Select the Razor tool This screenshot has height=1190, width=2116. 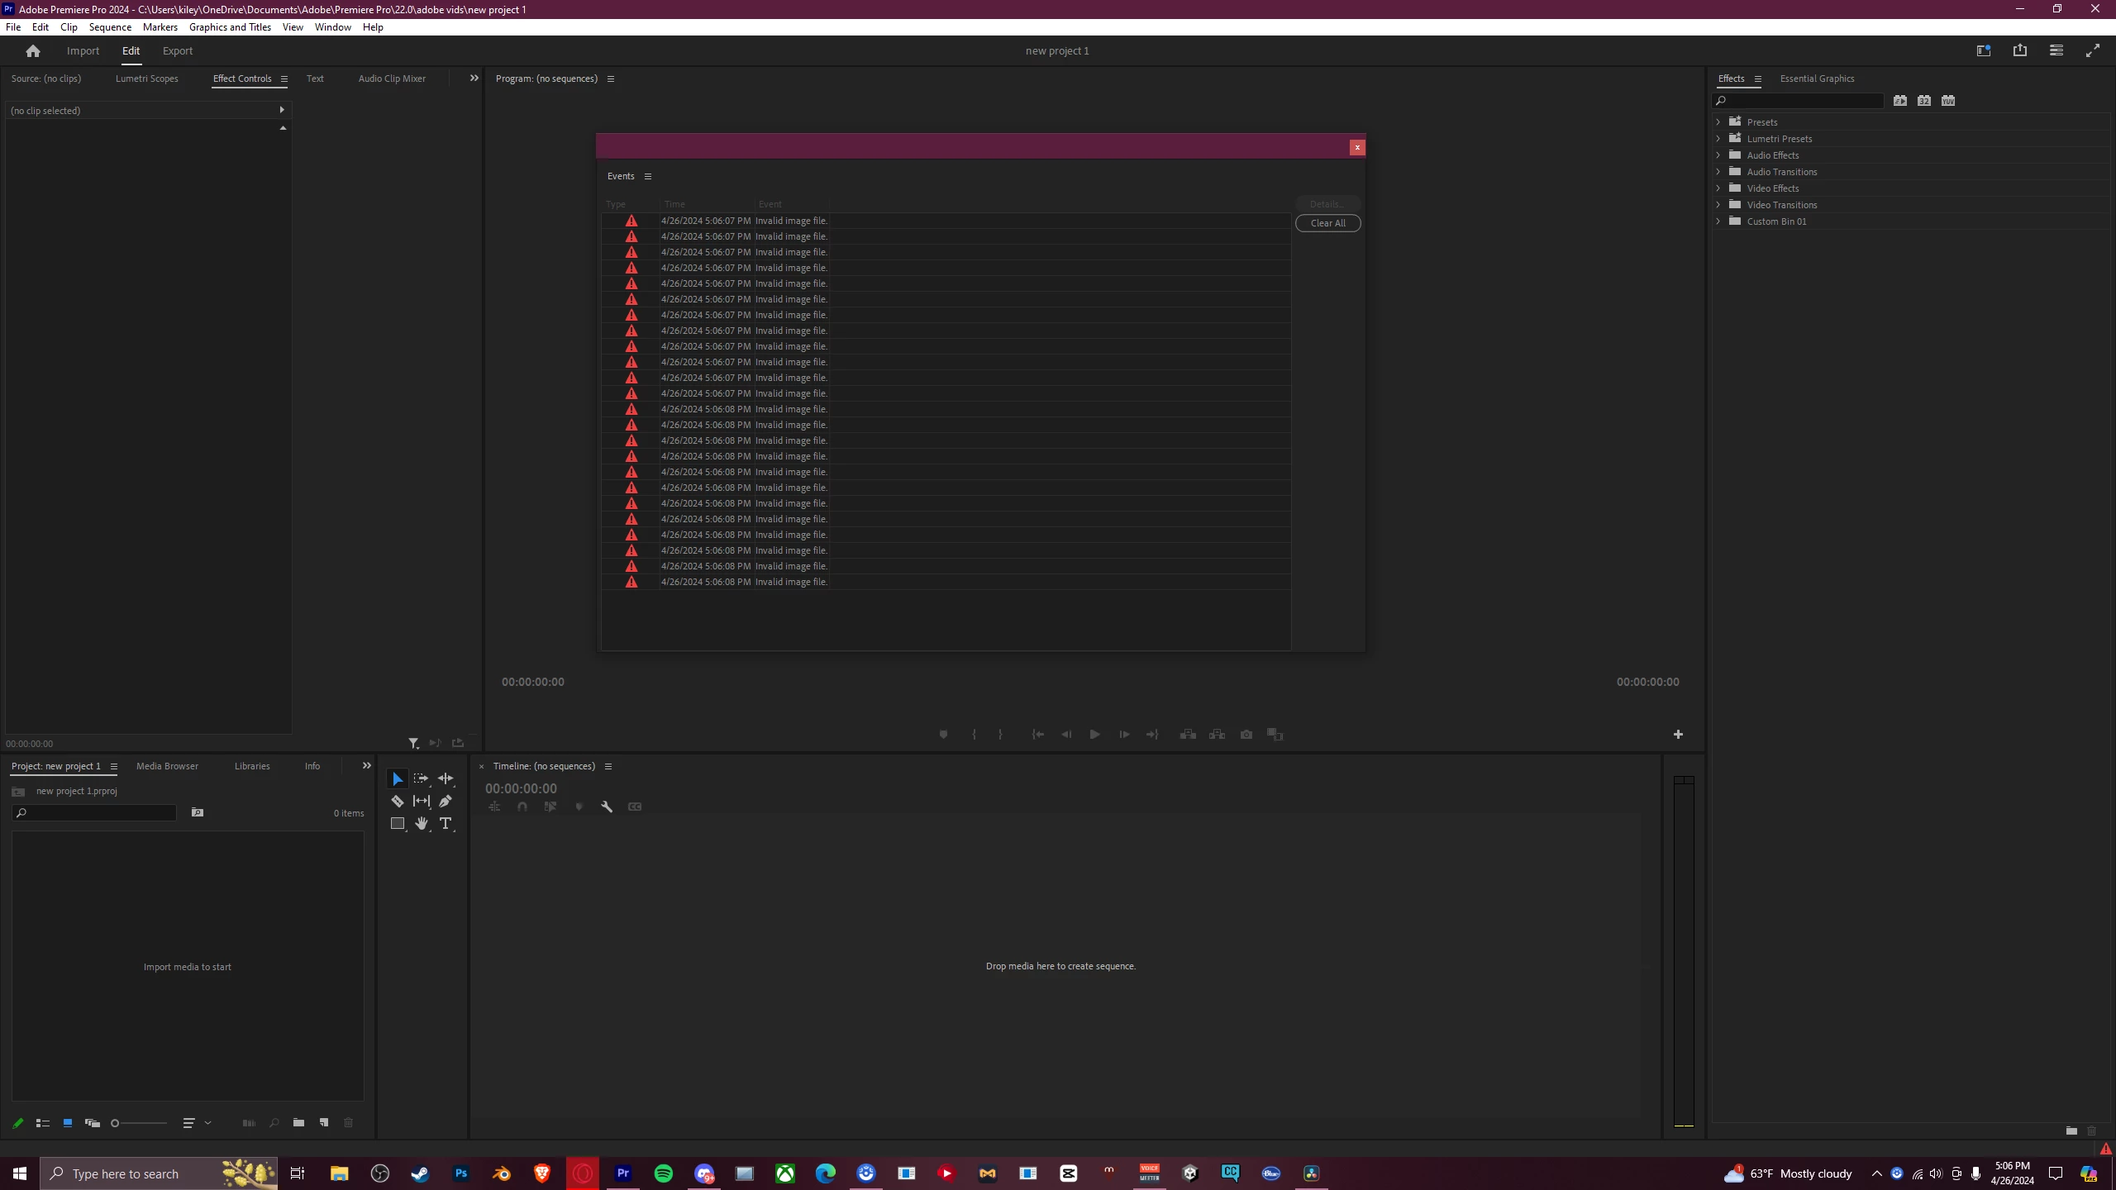[x=398, y=801]
